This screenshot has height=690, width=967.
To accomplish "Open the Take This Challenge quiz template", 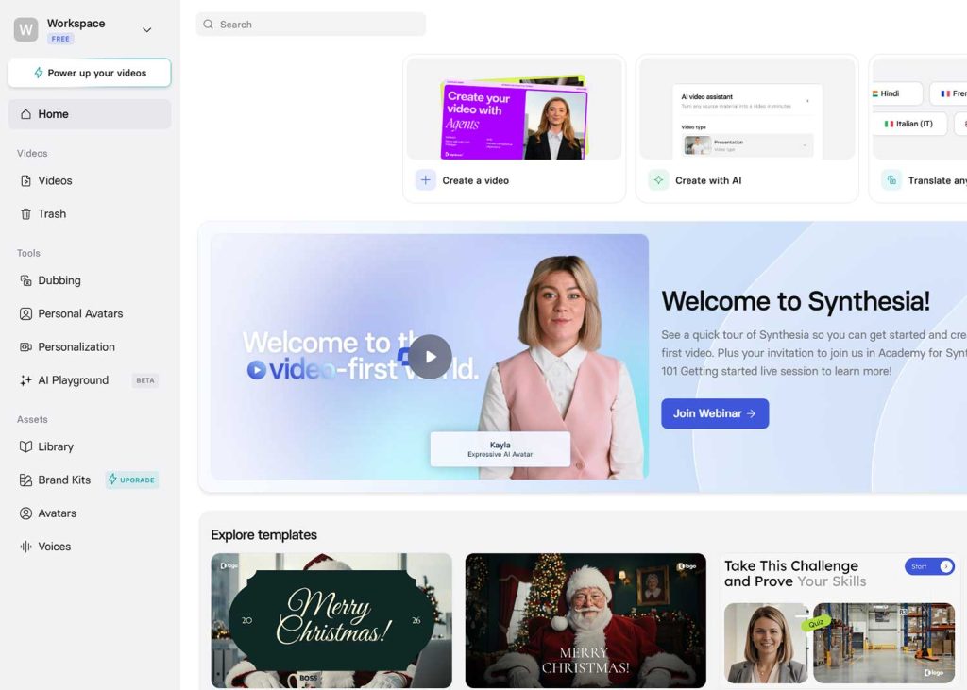I will click(x=840, y=620).
